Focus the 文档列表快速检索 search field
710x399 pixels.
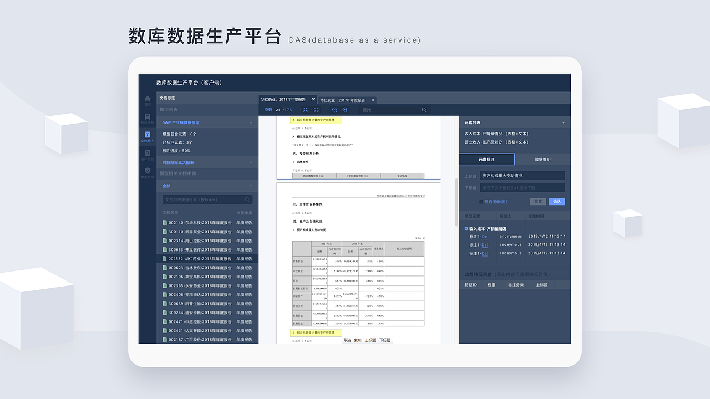click(x=207, y=199)
